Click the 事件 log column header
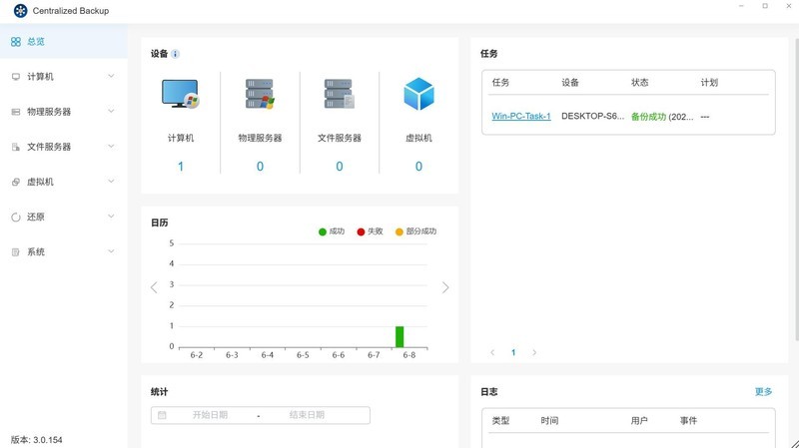The height and width of the screenshot is (448, 799). click(x=688, y=420)
